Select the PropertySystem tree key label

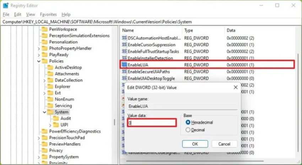tap(64, 157)
